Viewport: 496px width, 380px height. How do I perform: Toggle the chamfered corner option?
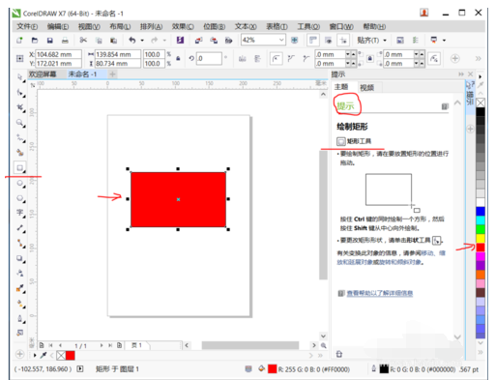point(306,59)
